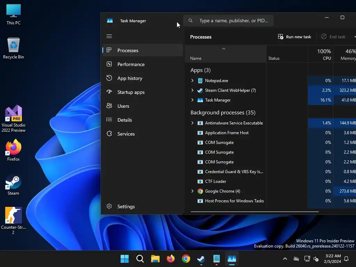Sort processes by CPU column
The image size is (356, 267).
click(320, 54)
